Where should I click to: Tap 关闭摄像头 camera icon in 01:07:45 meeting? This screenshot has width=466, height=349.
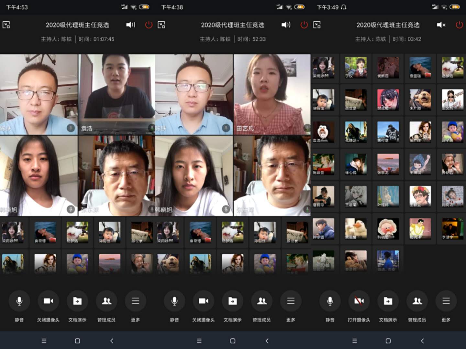[48, 301]
